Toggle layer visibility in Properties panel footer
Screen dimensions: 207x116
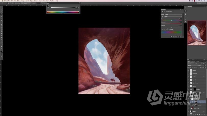pyautogui.click(x=178, y=37)
